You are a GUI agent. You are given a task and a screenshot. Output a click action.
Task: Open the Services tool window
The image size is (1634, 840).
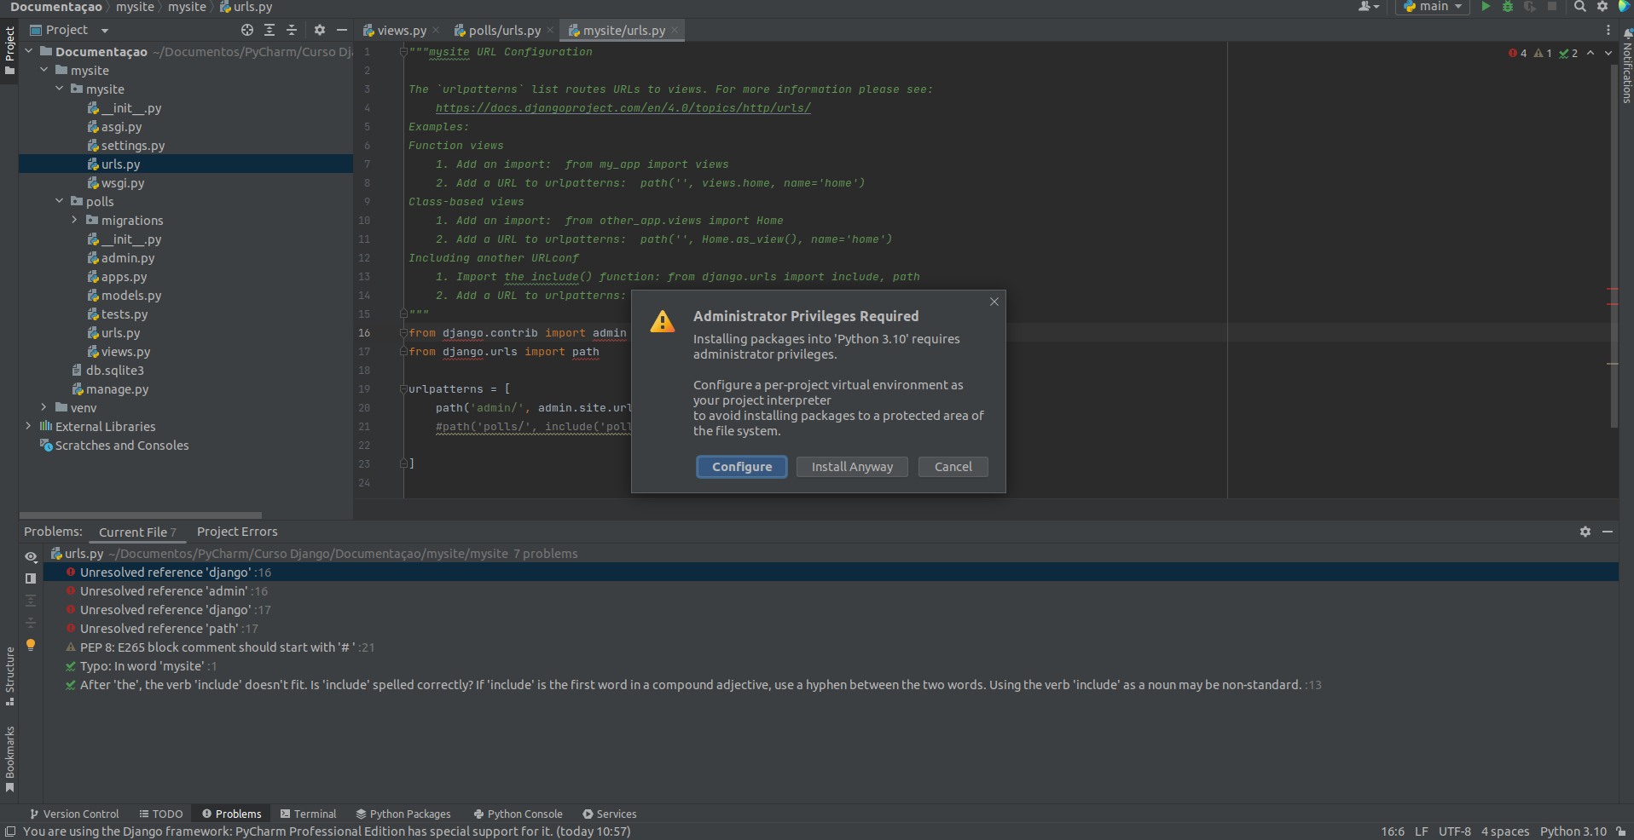[610, 814]
